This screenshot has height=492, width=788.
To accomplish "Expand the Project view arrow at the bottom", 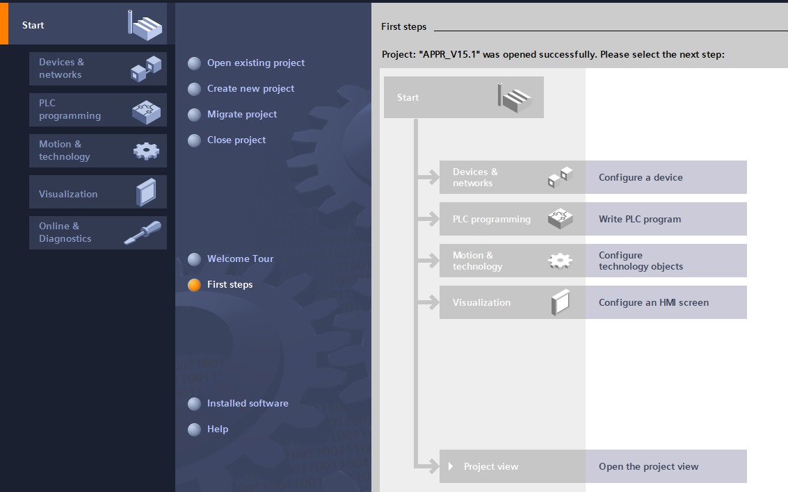I will pos(451,466).
